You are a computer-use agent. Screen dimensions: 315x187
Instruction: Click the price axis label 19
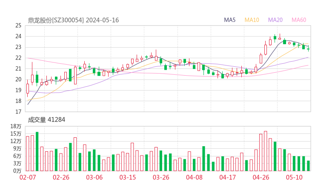[18, 90]
